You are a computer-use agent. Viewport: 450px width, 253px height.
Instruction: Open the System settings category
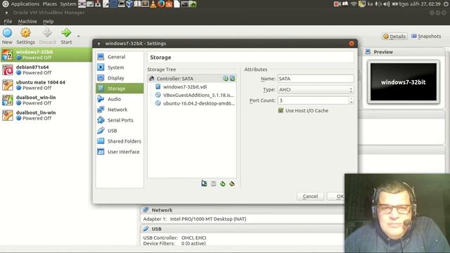coord(120,67)
